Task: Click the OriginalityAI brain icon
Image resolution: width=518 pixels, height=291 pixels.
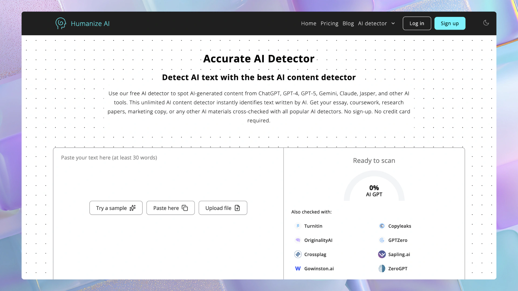Action: 298,240
